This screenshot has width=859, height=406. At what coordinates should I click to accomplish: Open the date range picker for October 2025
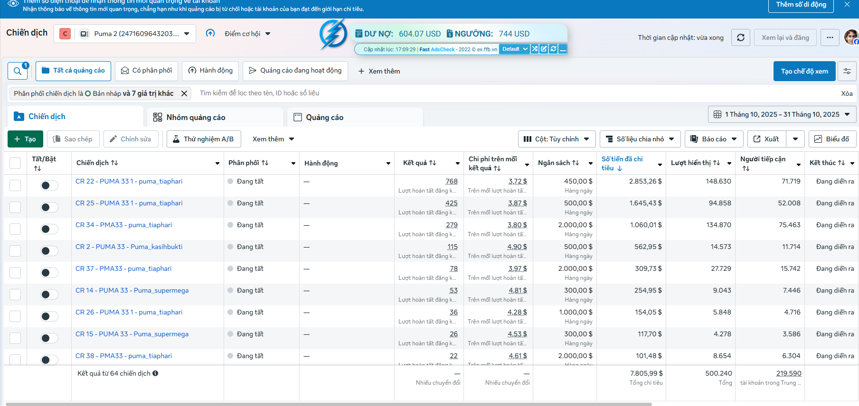782,114
